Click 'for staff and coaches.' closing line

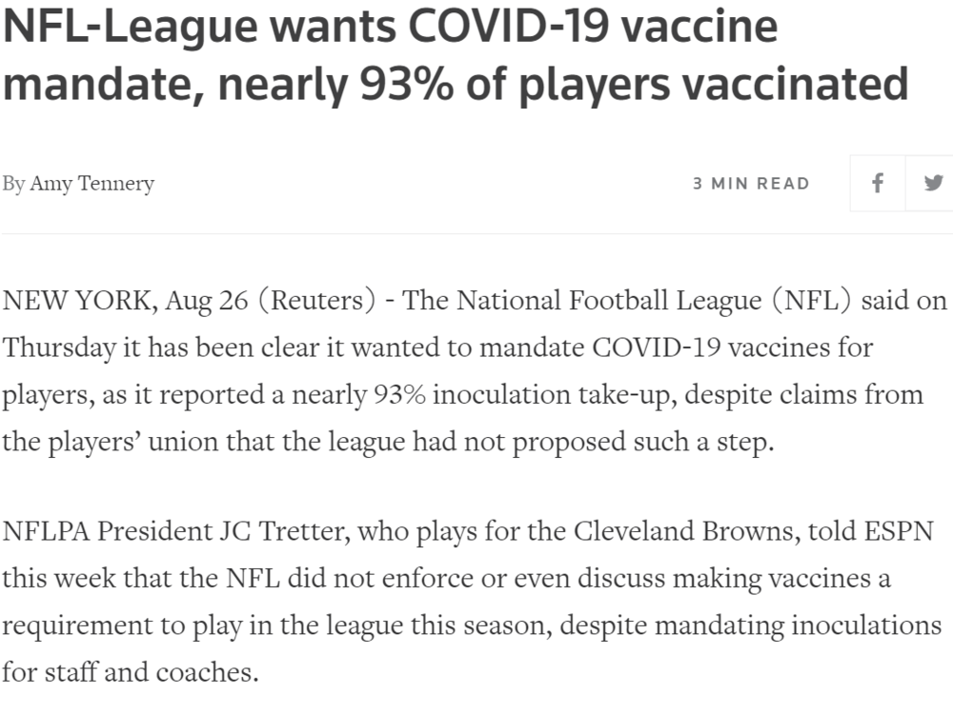pyautogui.click(x=131, y=672)
